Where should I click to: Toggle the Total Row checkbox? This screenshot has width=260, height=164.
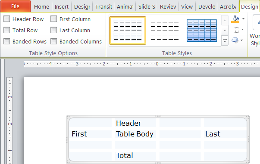pos(7,30)
